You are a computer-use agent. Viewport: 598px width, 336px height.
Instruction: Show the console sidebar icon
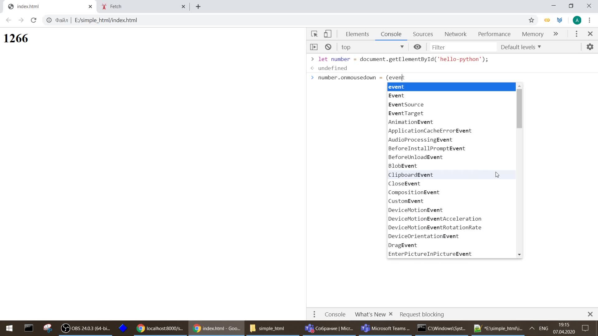314,47
